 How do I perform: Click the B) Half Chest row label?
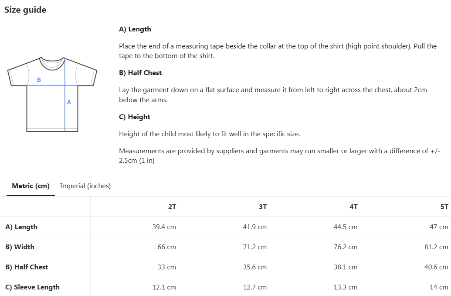[27, 267]
